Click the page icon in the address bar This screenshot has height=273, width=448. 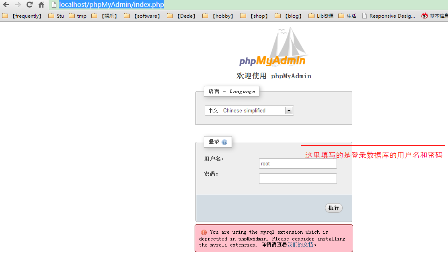pyautogui.click(x=54, y=4)
